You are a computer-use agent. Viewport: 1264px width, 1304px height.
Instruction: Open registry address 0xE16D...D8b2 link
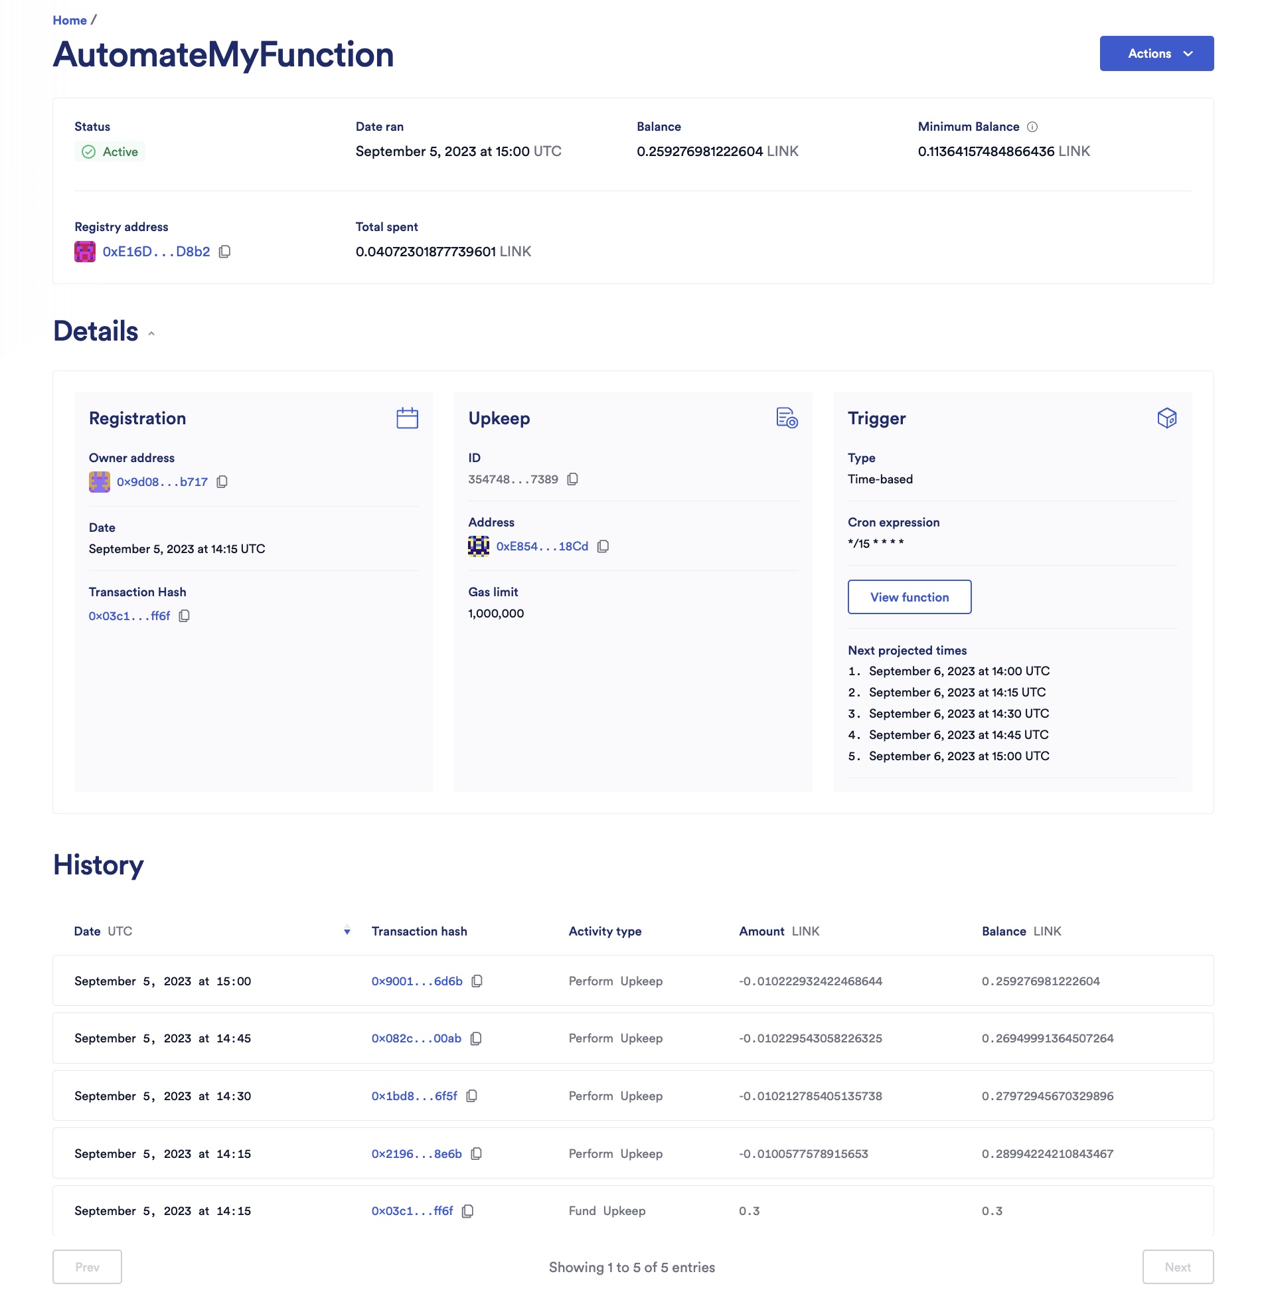(155, 252)
